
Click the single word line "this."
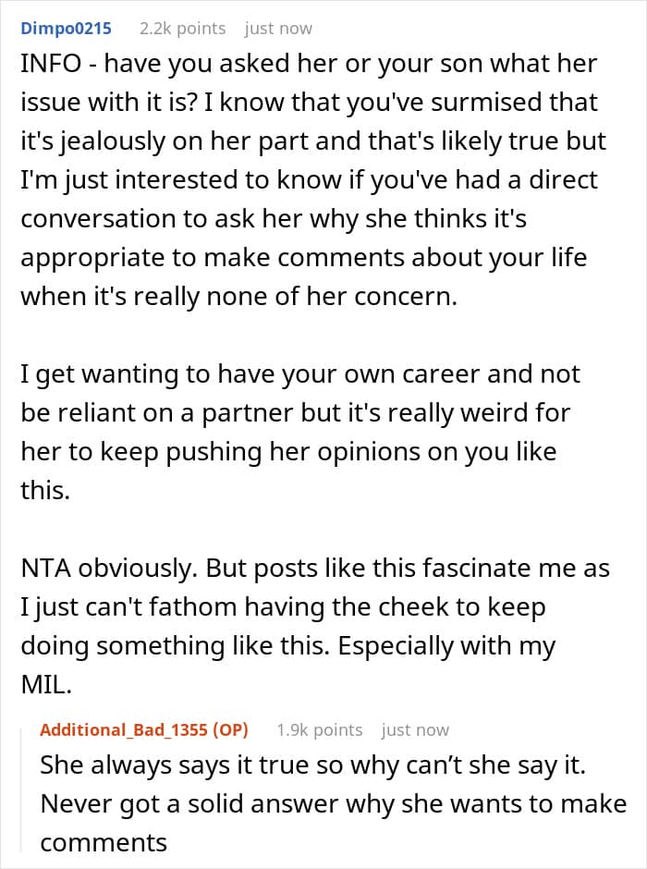coord(45,489)
